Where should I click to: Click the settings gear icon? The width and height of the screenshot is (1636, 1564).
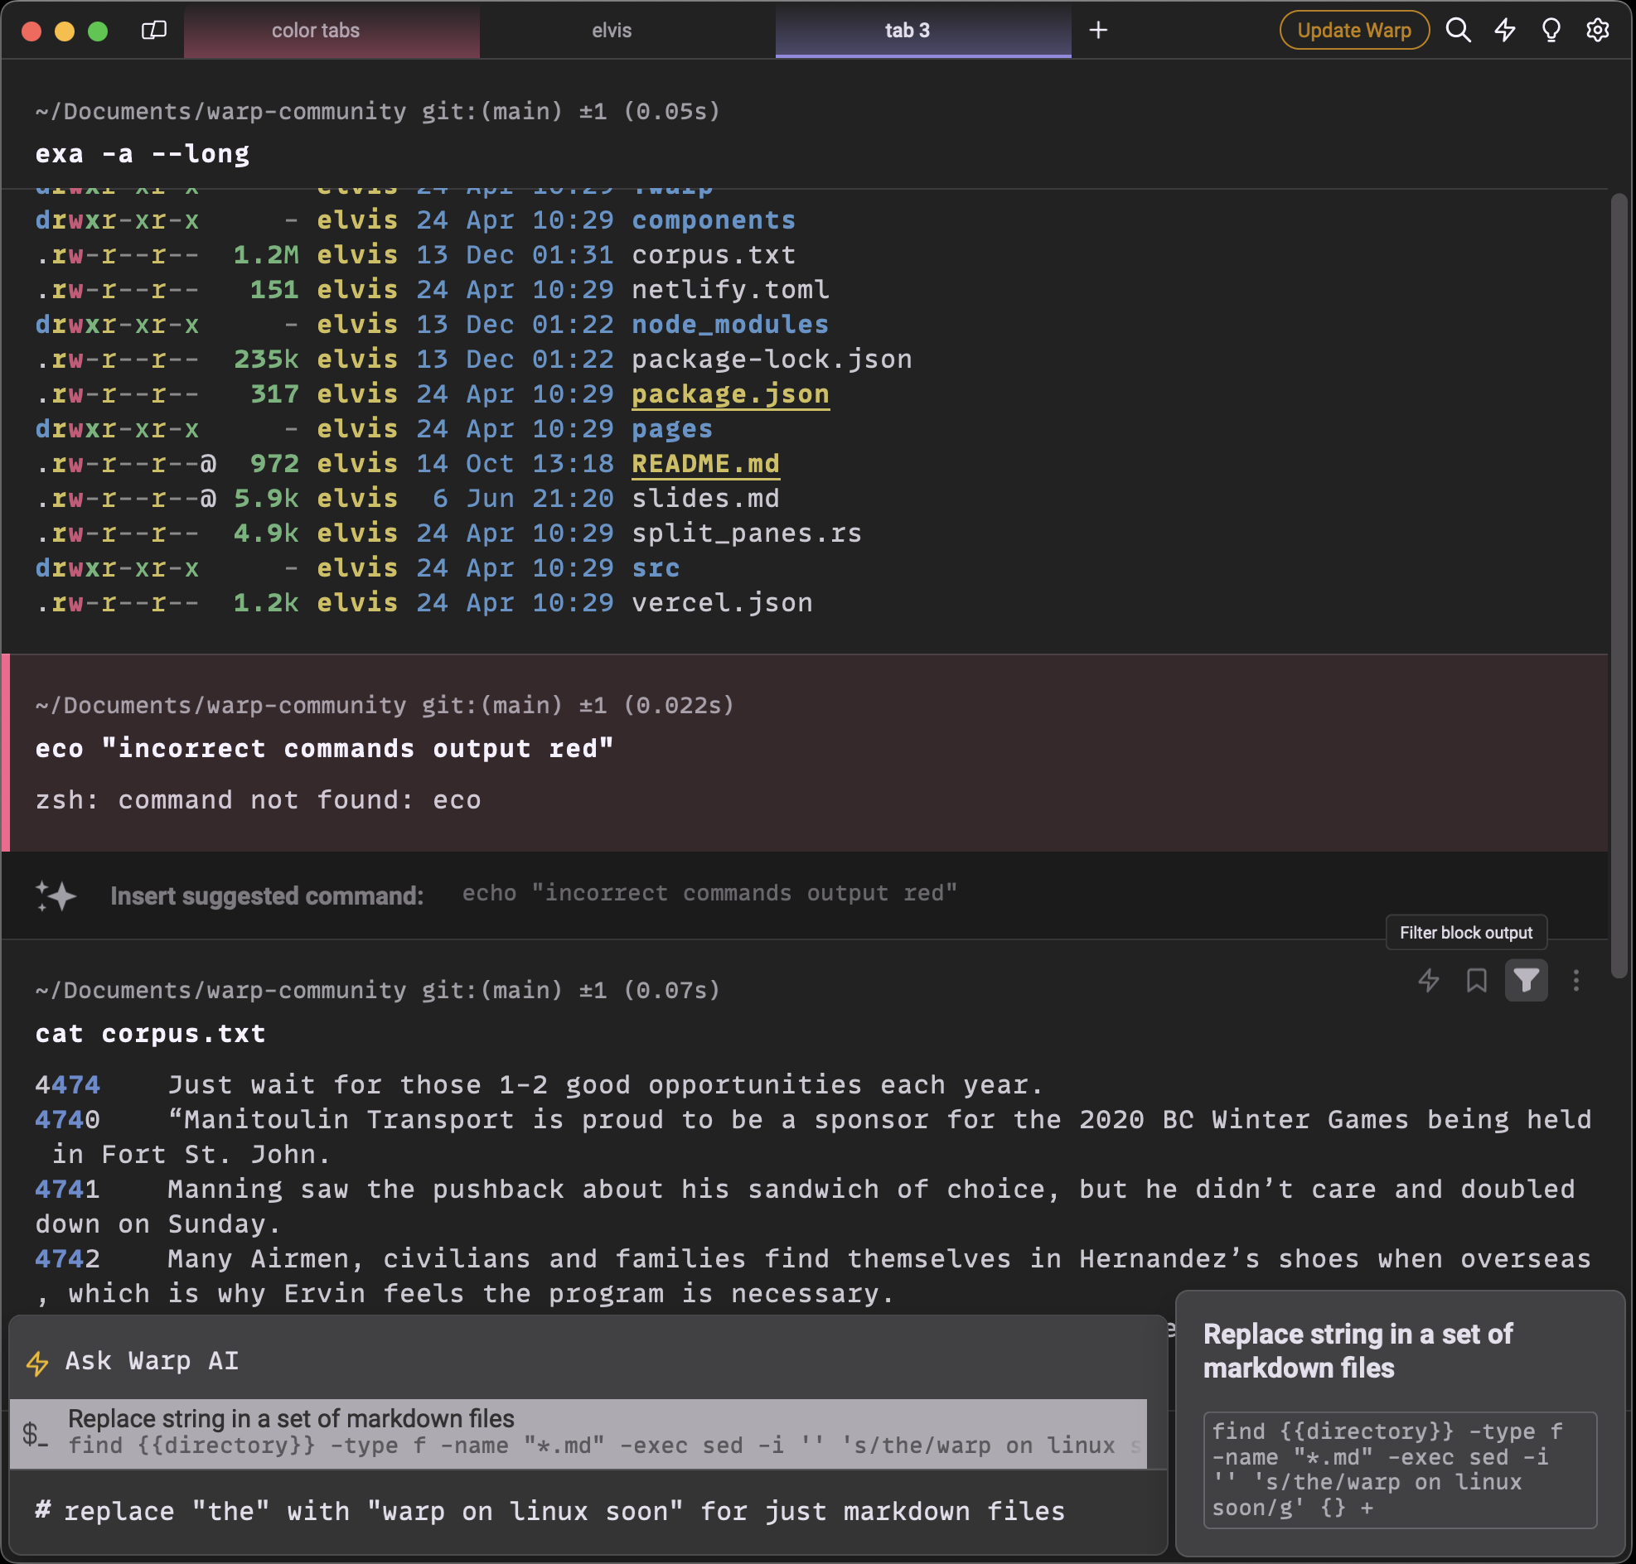[1601, 27]
